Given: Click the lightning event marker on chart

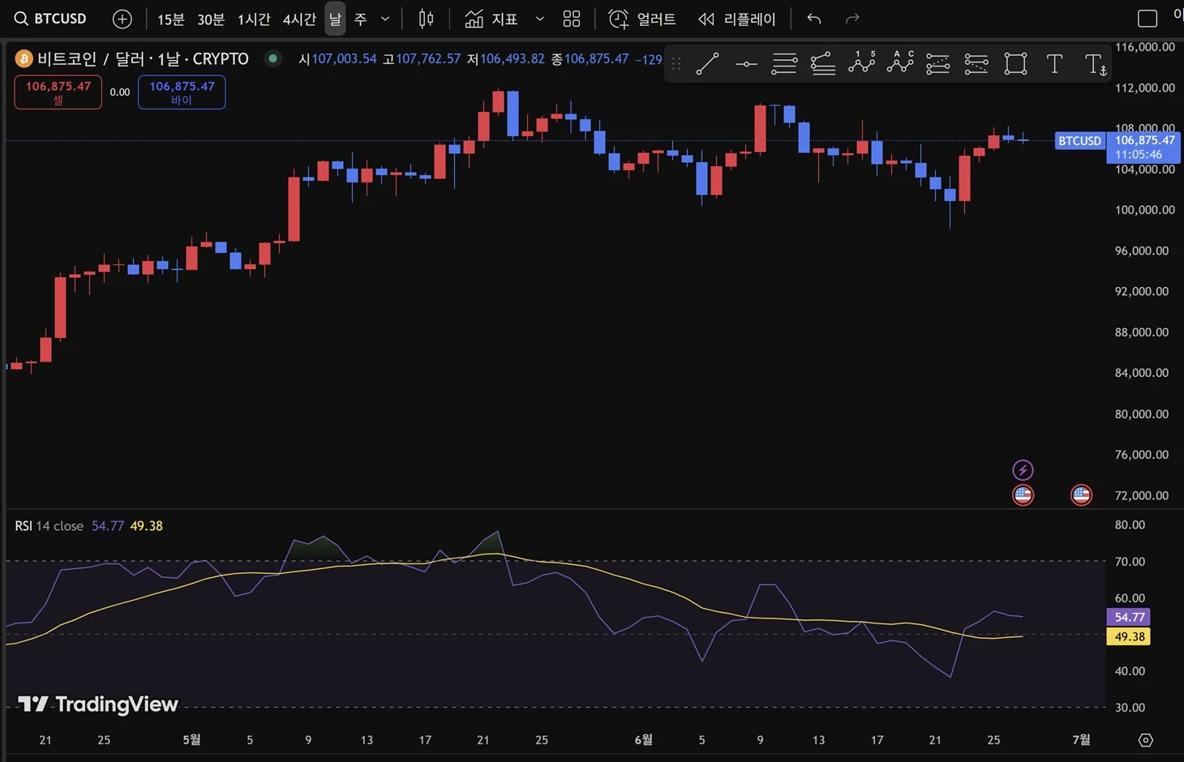Looking at the screenshot, I should [1023, 470].
